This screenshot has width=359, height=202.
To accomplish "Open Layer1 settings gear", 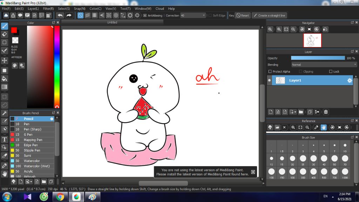I will [350, 80].
